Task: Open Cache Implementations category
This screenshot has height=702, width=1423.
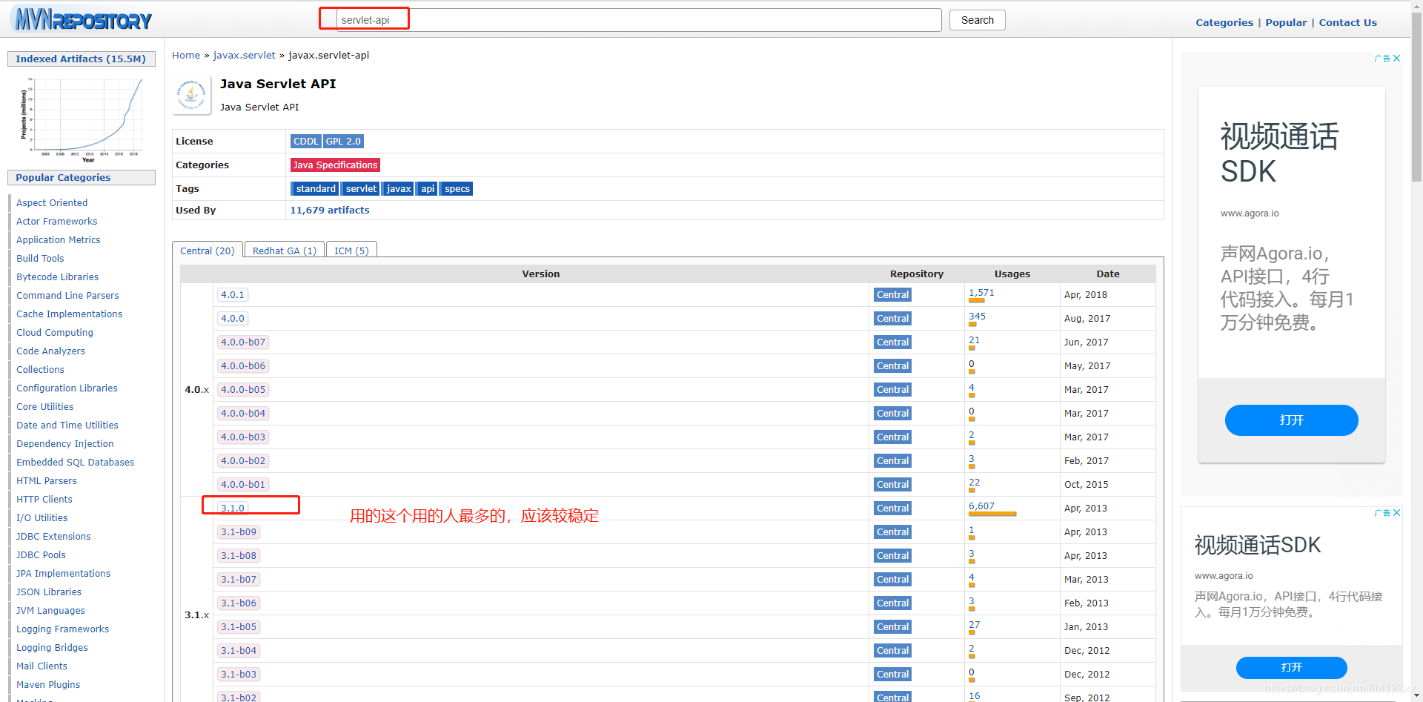Action: coord(69,314)
